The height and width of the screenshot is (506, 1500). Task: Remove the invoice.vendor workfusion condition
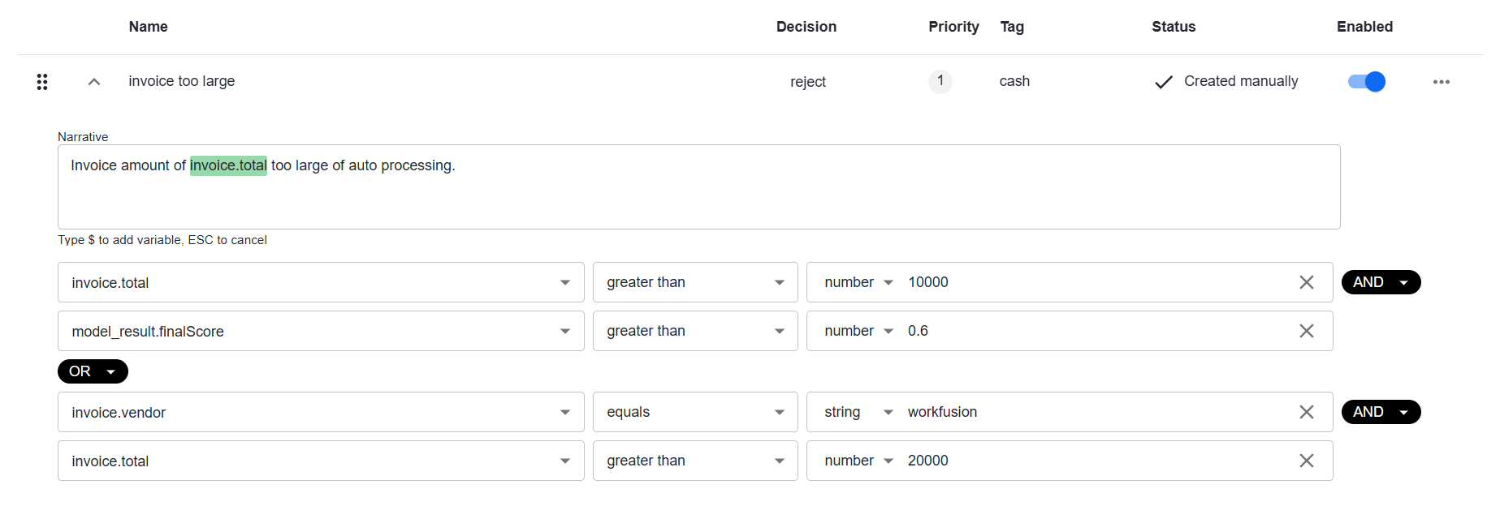1307,412
